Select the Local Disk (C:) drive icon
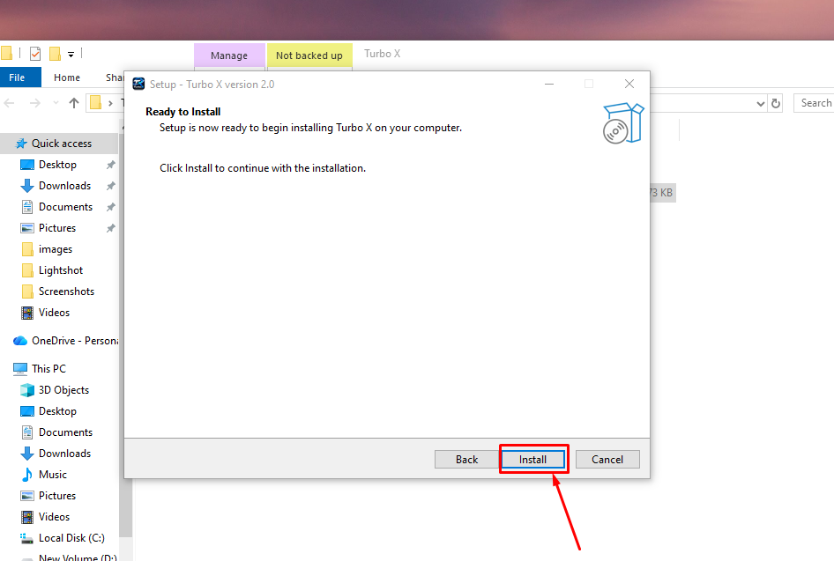The image size is (834, 561). point(26,539)
